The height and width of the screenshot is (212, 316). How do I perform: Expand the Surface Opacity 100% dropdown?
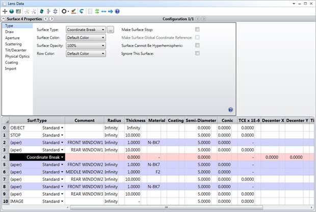86,45
